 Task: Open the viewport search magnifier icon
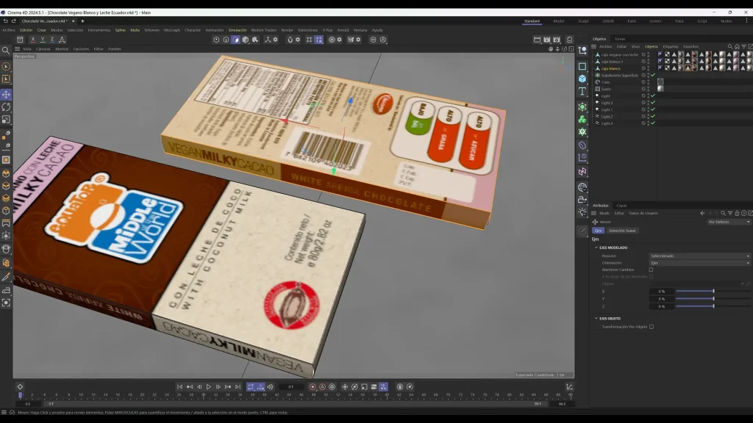pyautogui.click(x=6, y=51)
